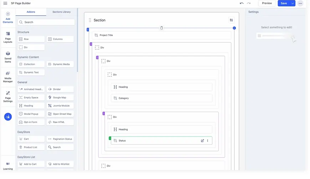Open the more options ellipsis next to Save
The width and height of the screenshot is (310, 179).
click(x=300, y=3)
